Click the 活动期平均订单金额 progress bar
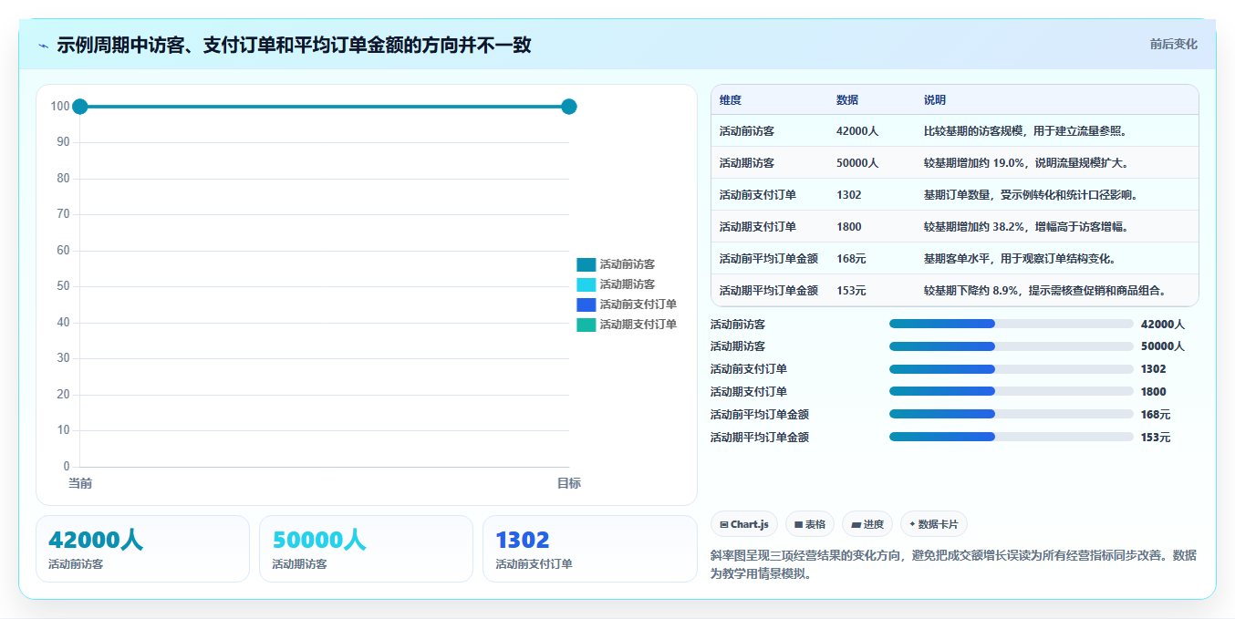 (x=1012, y=437)
